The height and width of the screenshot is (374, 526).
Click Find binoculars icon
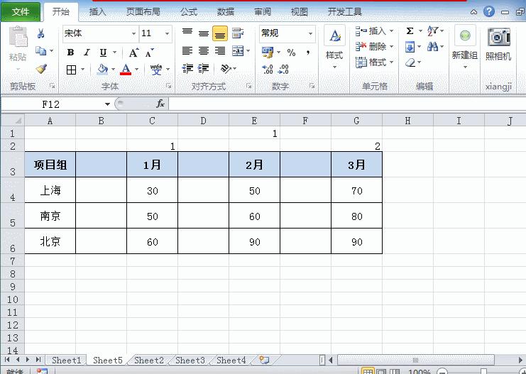(432, 47)
